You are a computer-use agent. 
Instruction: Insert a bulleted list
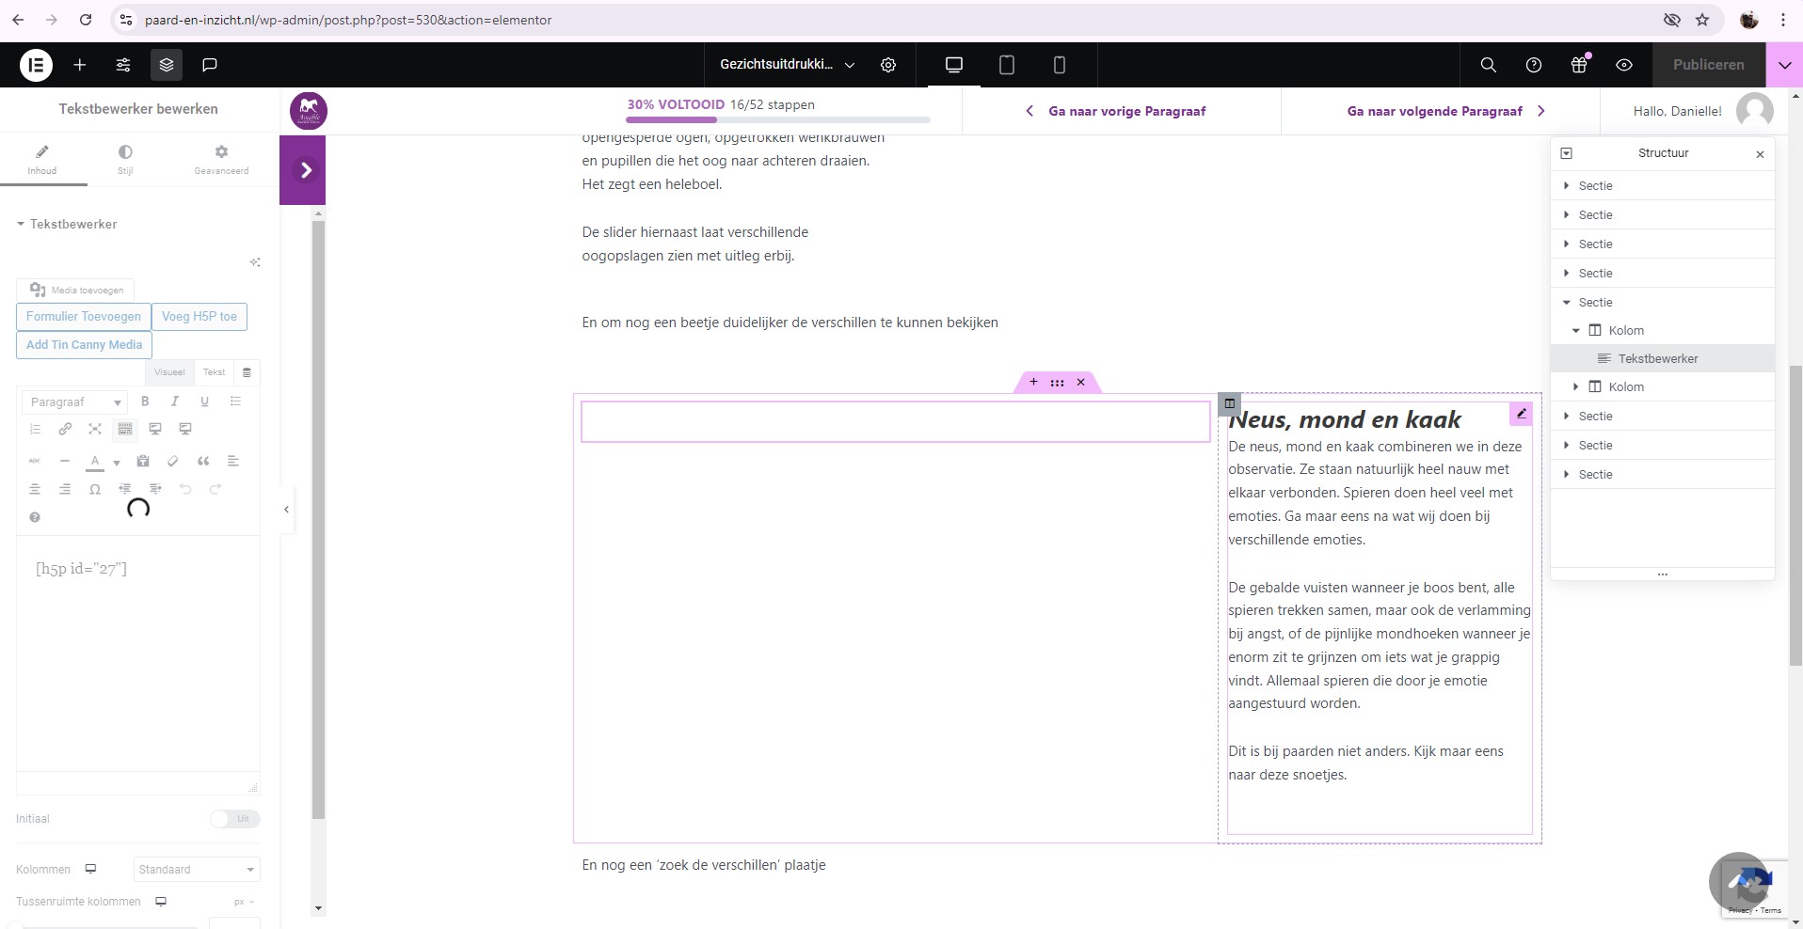[x=235, y=402]
